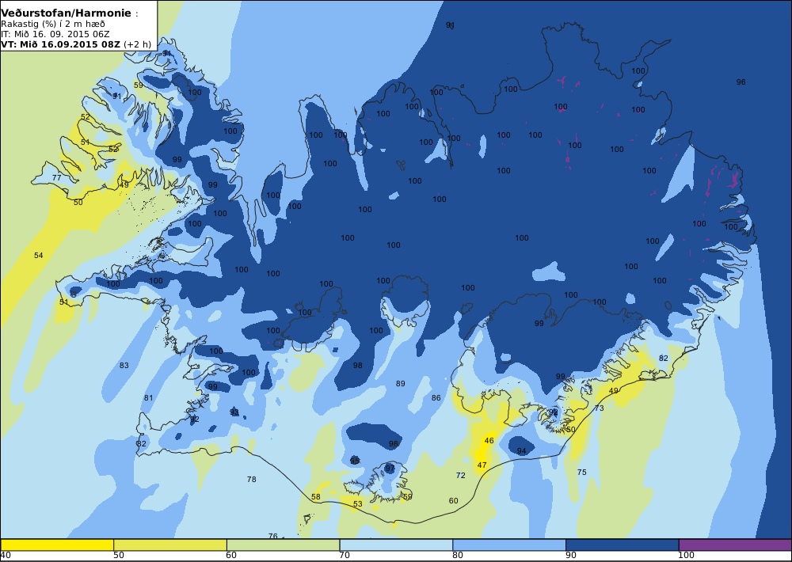Click the 90–100 dark blue legend band
Screen dimensions: 792x562
tap(622, 545)
